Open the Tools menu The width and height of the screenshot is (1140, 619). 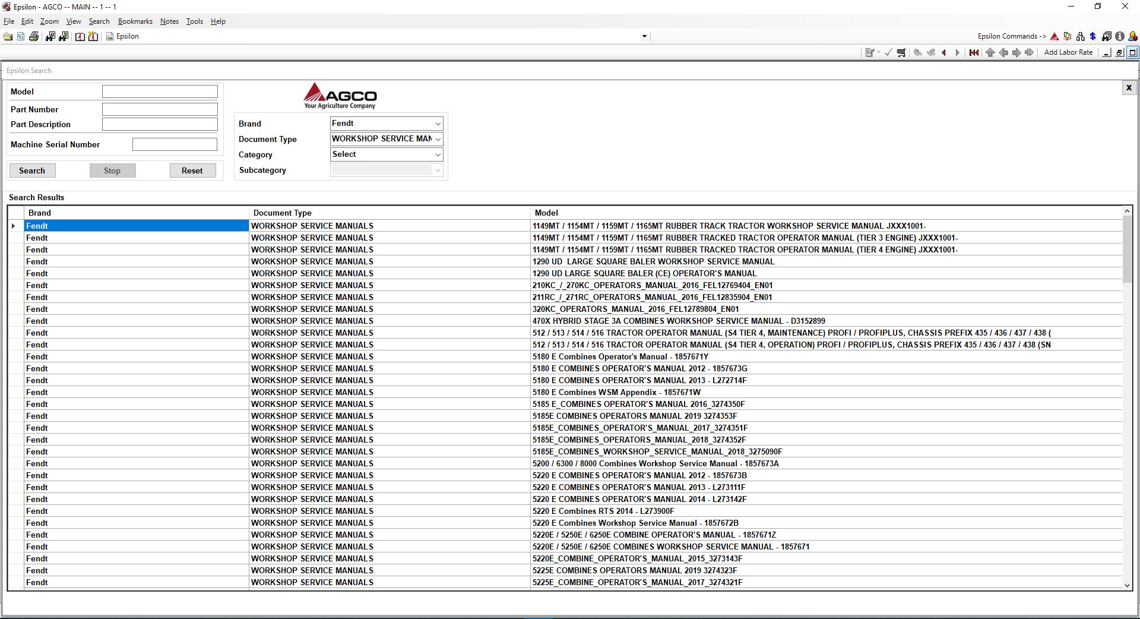pos(194,21)
